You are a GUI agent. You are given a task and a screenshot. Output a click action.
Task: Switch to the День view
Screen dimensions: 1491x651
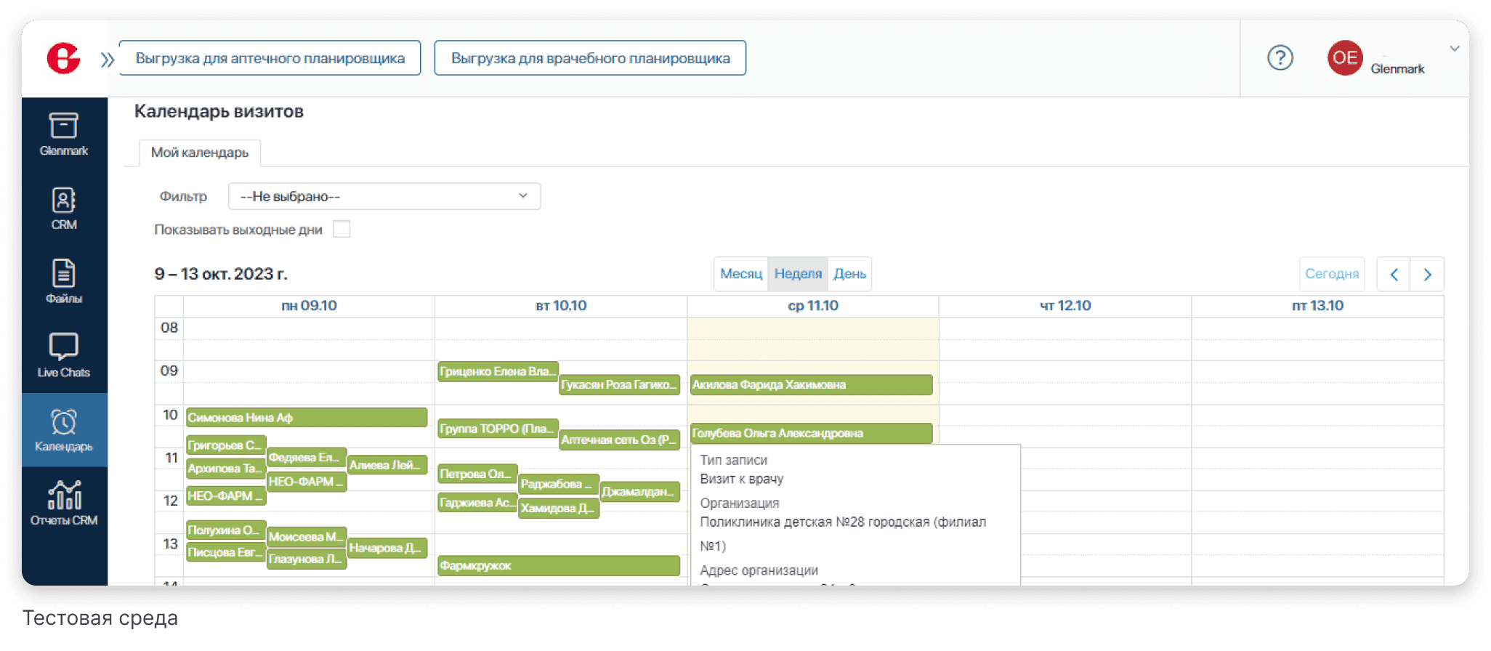pyautogui.click(x=849, y=274)
